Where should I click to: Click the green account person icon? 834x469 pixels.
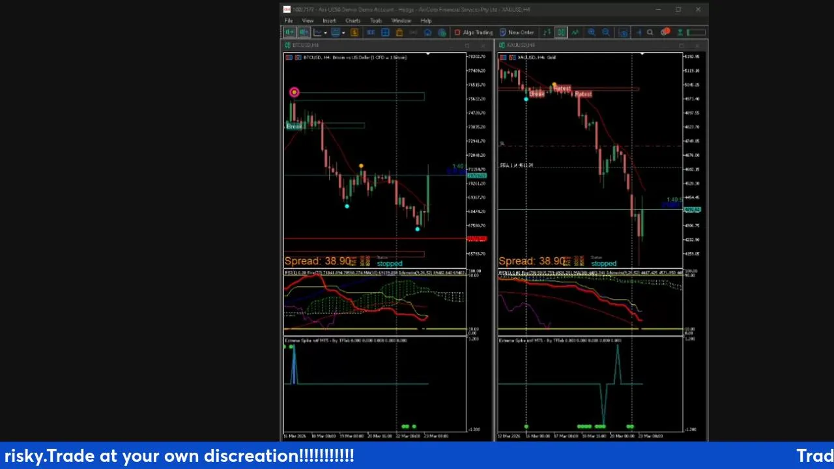[680, 32]
